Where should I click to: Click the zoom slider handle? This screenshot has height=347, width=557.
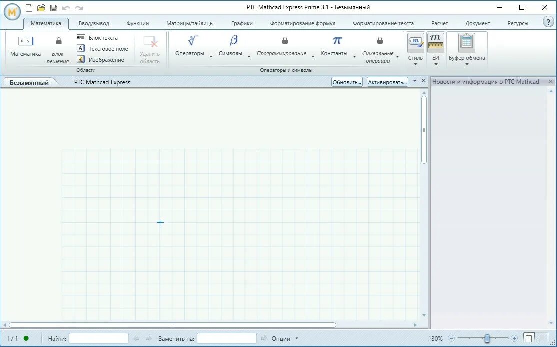point(487,338)
